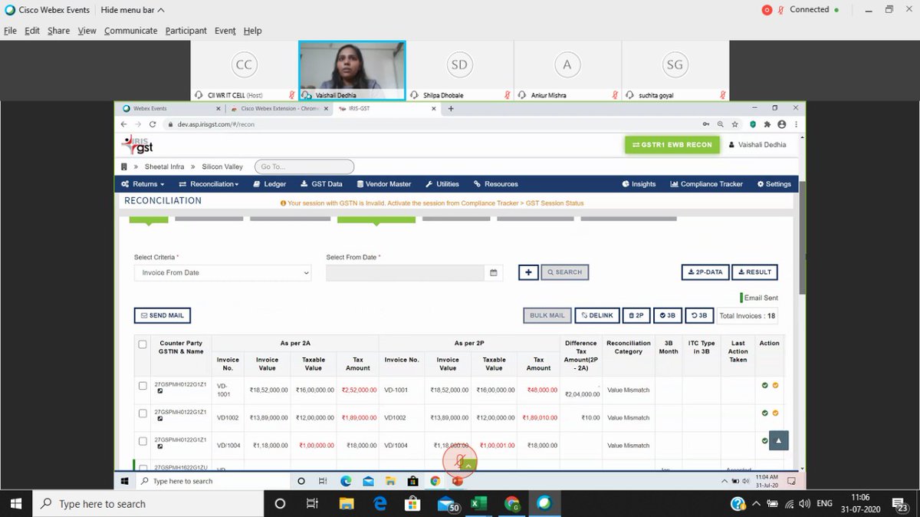
Task: Open the notification center with 23 badge
Action: tap(902, 504)
